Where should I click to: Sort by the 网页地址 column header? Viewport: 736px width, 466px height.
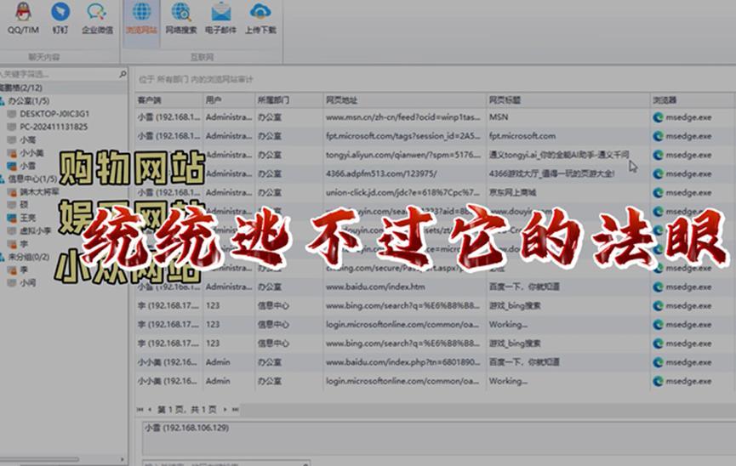point(405,100)
